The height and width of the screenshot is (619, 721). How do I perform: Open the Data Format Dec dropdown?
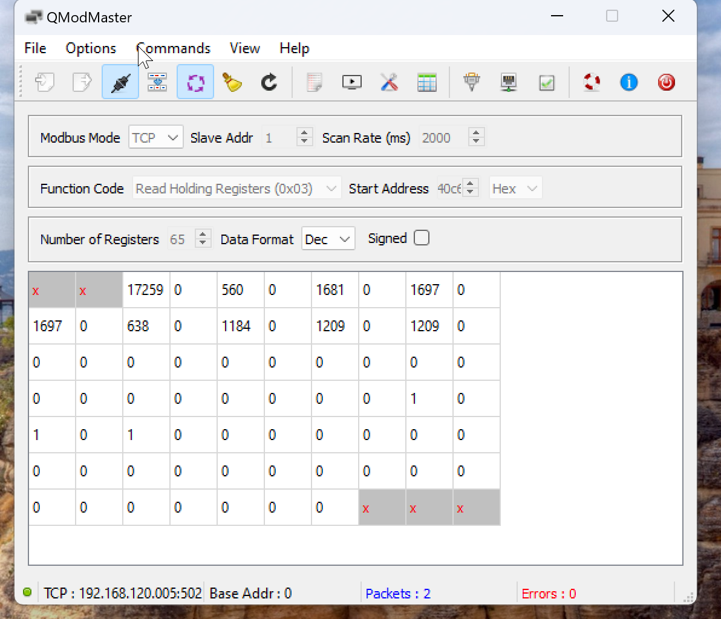[328, 239]
